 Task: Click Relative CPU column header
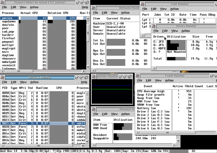58,13
